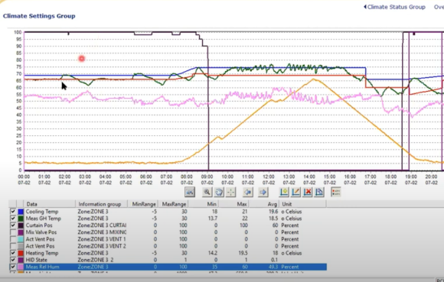Click the Min column header
This screenshot has height=282, width=444.
(x=204, y=204)
